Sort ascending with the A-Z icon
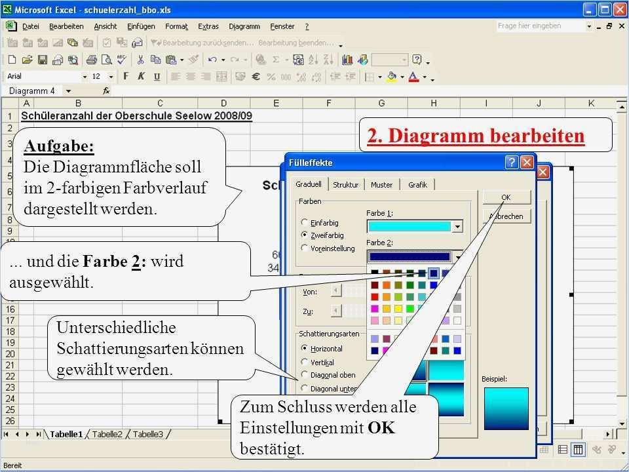This screenshot has width=629, height=472. coord(313,60)
